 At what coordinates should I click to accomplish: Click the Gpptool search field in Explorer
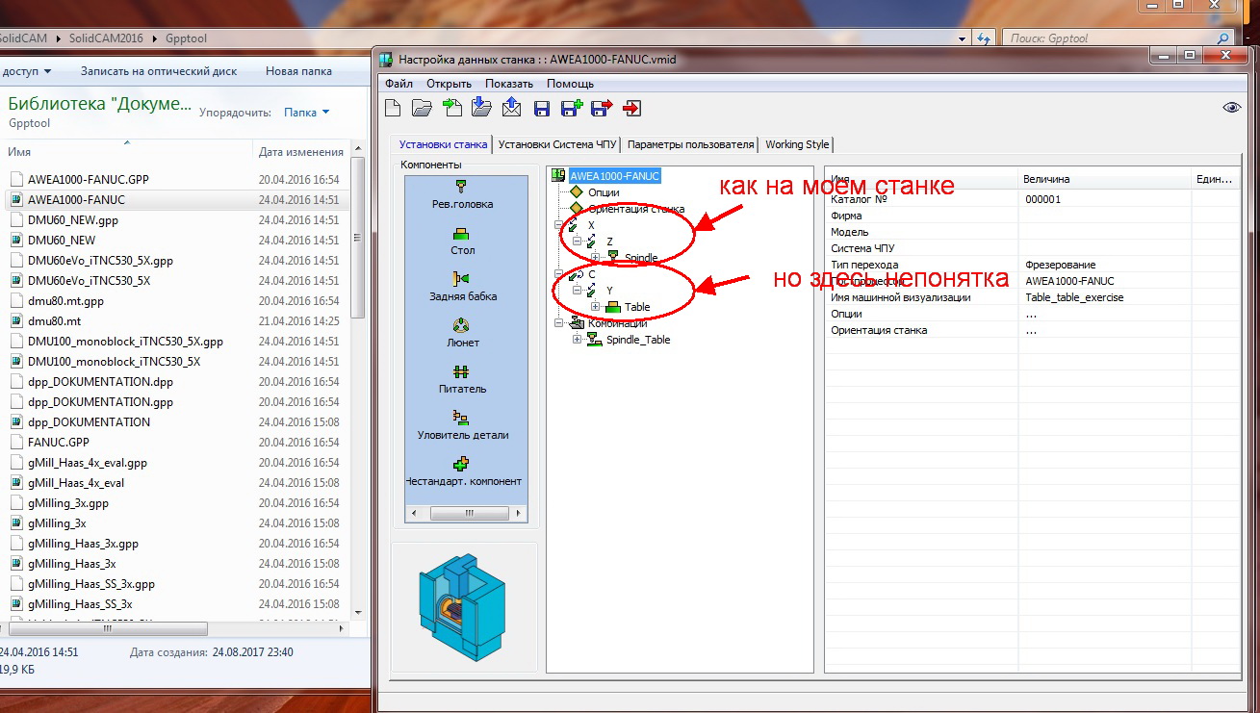click(1119, 38)
